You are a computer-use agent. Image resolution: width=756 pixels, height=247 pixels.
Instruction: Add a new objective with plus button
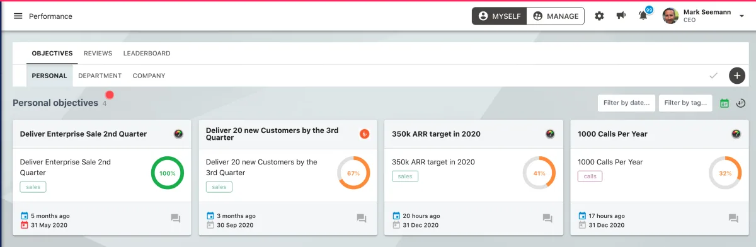pyautogui.click(x=736, y=76)
